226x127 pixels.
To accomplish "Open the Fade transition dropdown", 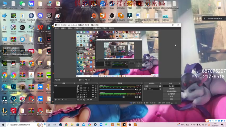I will click(x=151, y=86).
